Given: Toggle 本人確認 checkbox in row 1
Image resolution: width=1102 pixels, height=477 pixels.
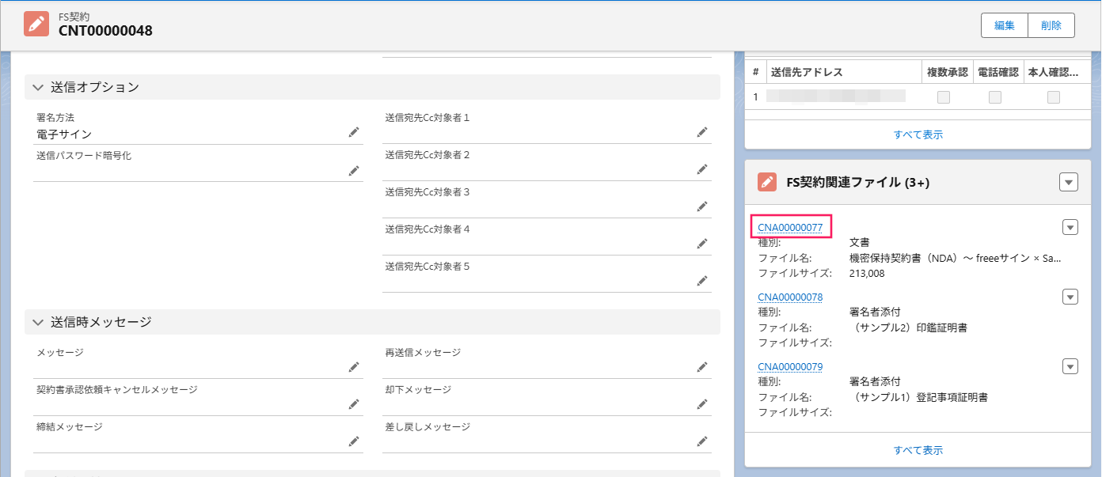Looking at the screenshot, I should 1054,97.
